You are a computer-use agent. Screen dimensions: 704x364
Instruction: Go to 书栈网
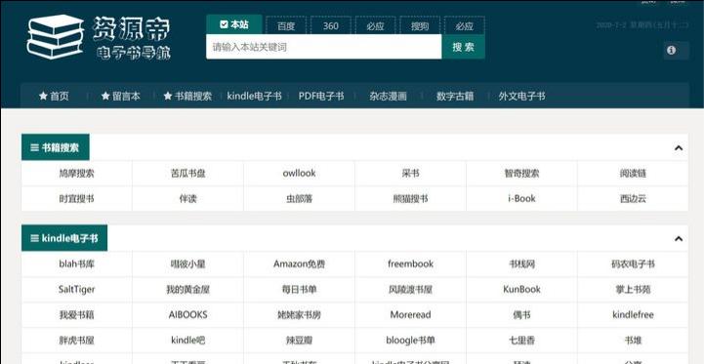pyautogui.click(x=521, y=263)
